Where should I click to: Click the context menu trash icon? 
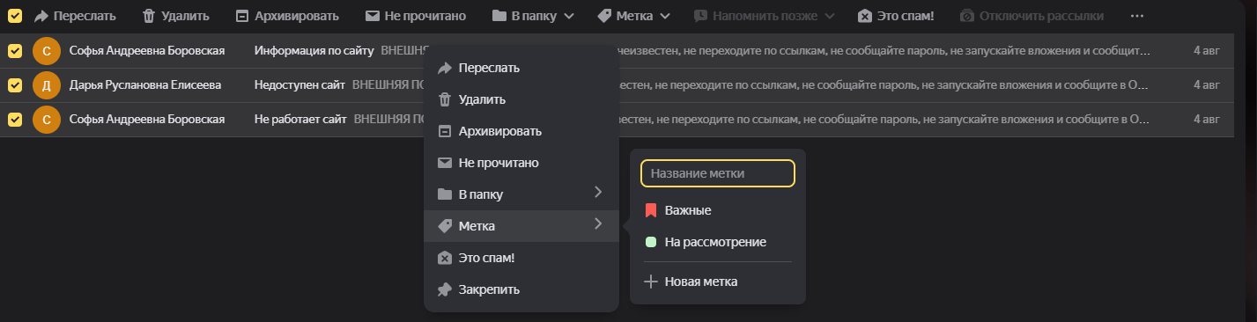coord(445,99)
